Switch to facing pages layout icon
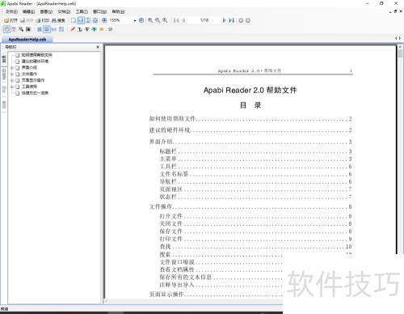Screen dimensions: 404x314 [x=54, y=29]
